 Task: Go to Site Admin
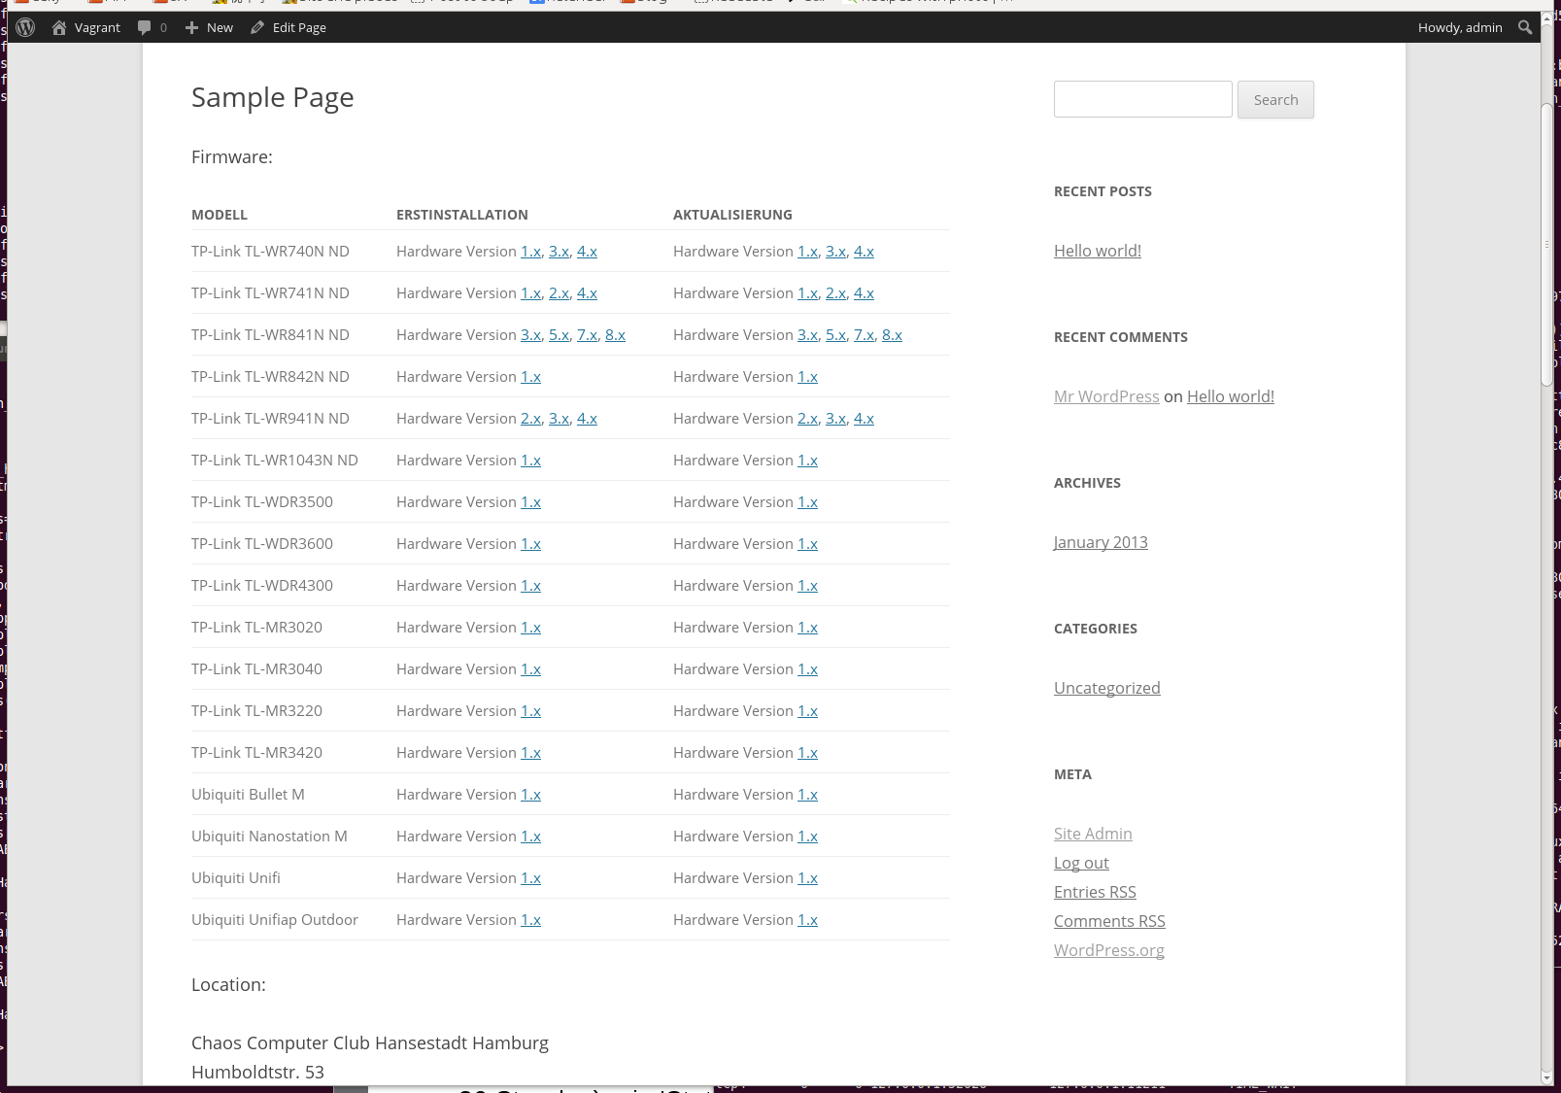point(1093,834)
